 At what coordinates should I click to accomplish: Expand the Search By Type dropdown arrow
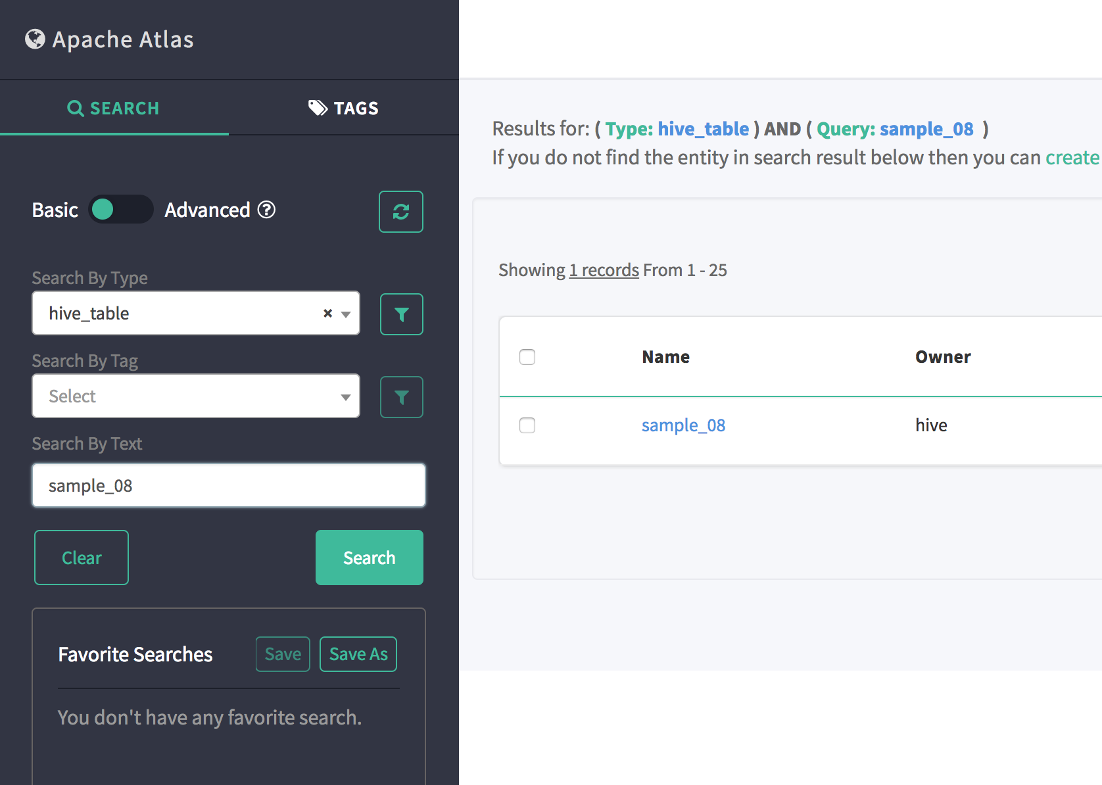click(x=346, y=314)
